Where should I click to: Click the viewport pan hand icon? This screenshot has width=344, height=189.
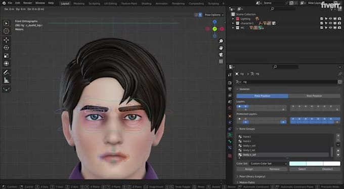point(221,48)
